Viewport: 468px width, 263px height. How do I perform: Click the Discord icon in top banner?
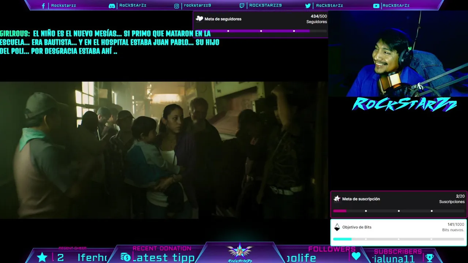pyautogui.click(x=112, y=6)
